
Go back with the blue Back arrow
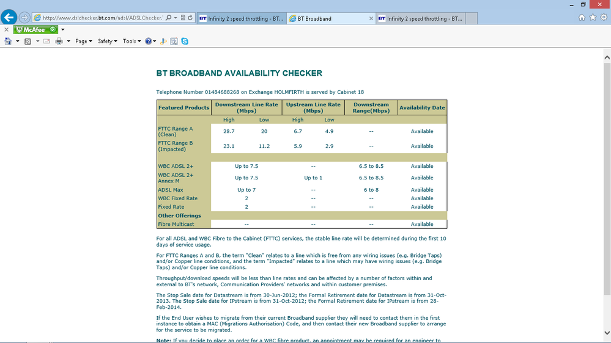pyautogui.click(x=9, y=18)
